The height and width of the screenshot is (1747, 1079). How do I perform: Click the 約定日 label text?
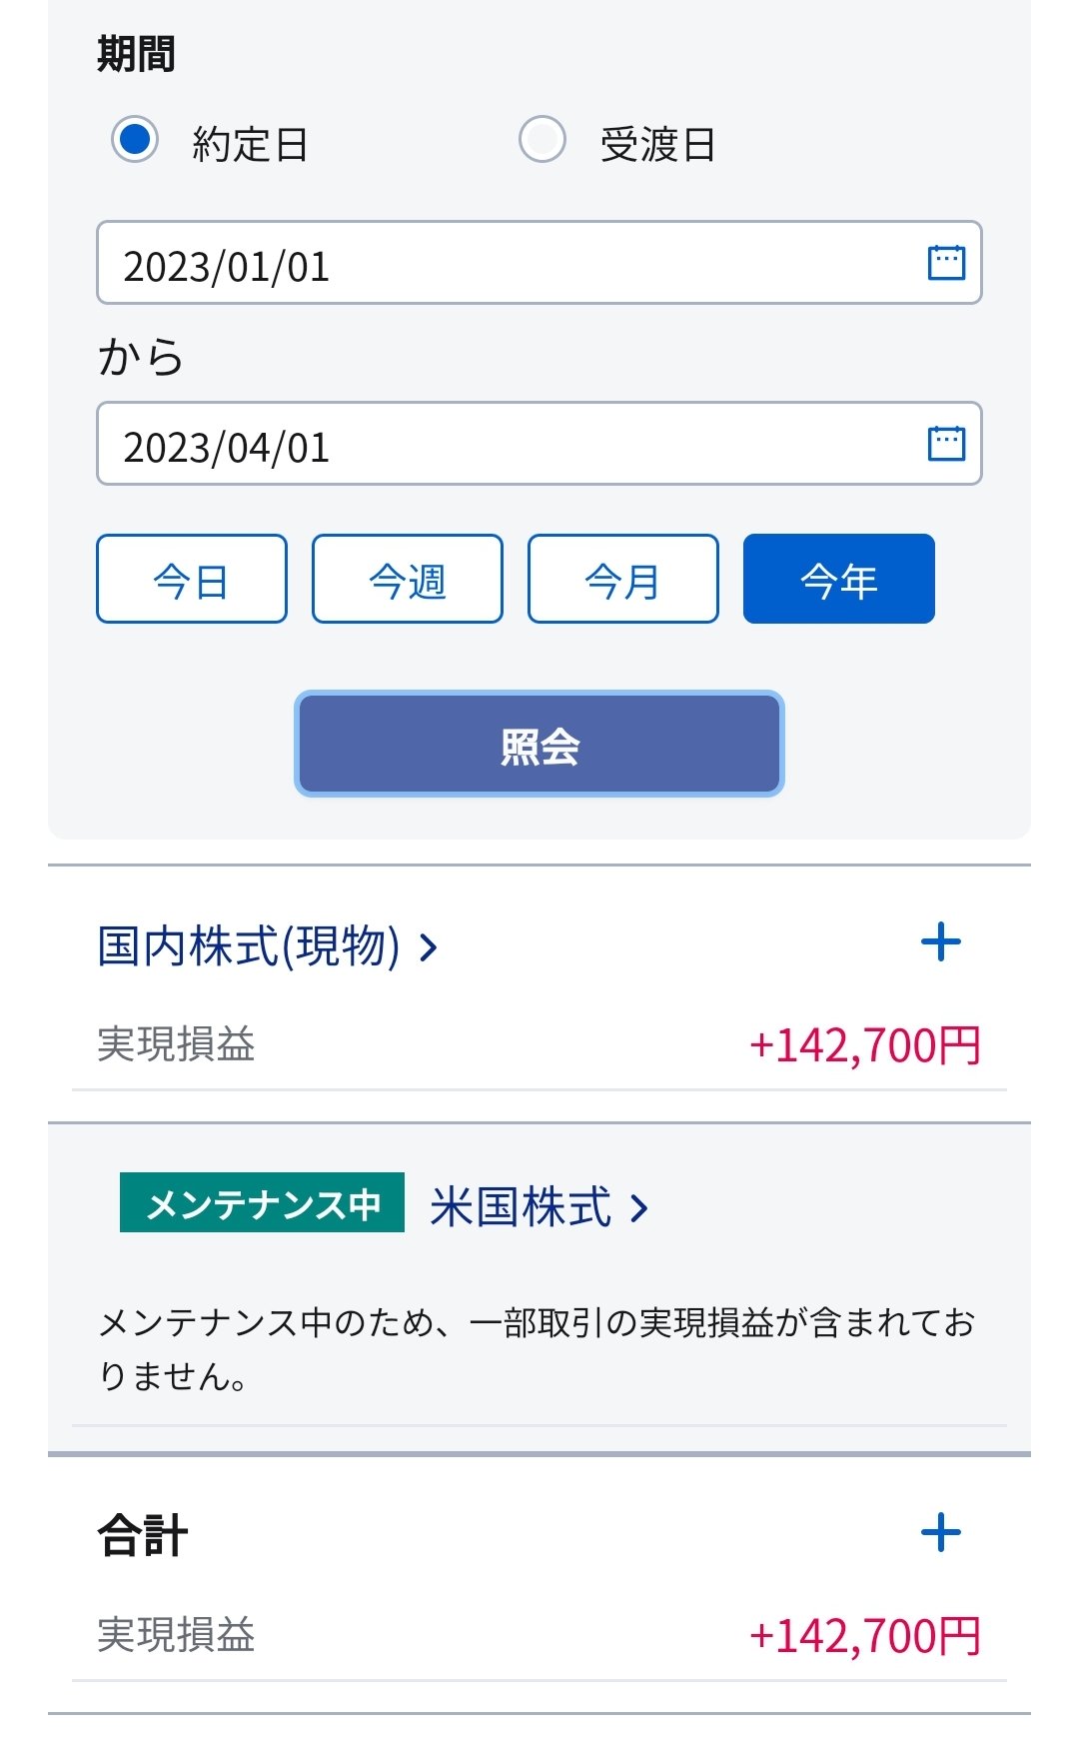(x=250, y=145)
